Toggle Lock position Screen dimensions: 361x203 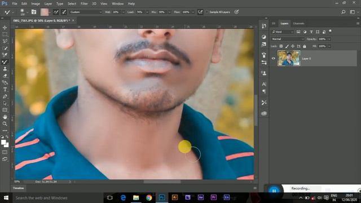(293, 46)
